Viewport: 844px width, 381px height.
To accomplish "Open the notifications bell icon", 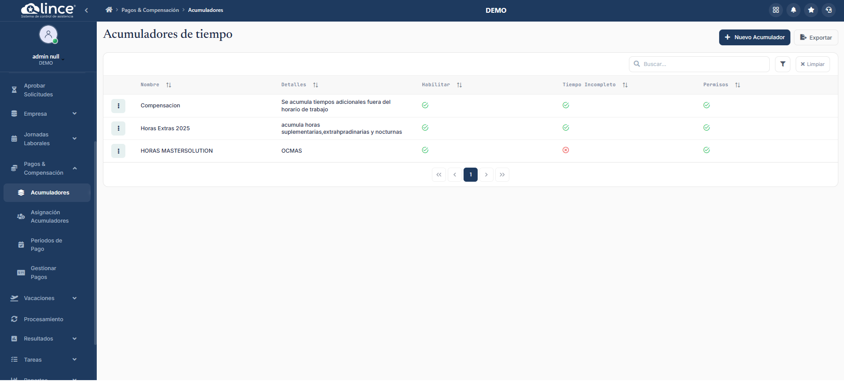I will pos(793,10).
